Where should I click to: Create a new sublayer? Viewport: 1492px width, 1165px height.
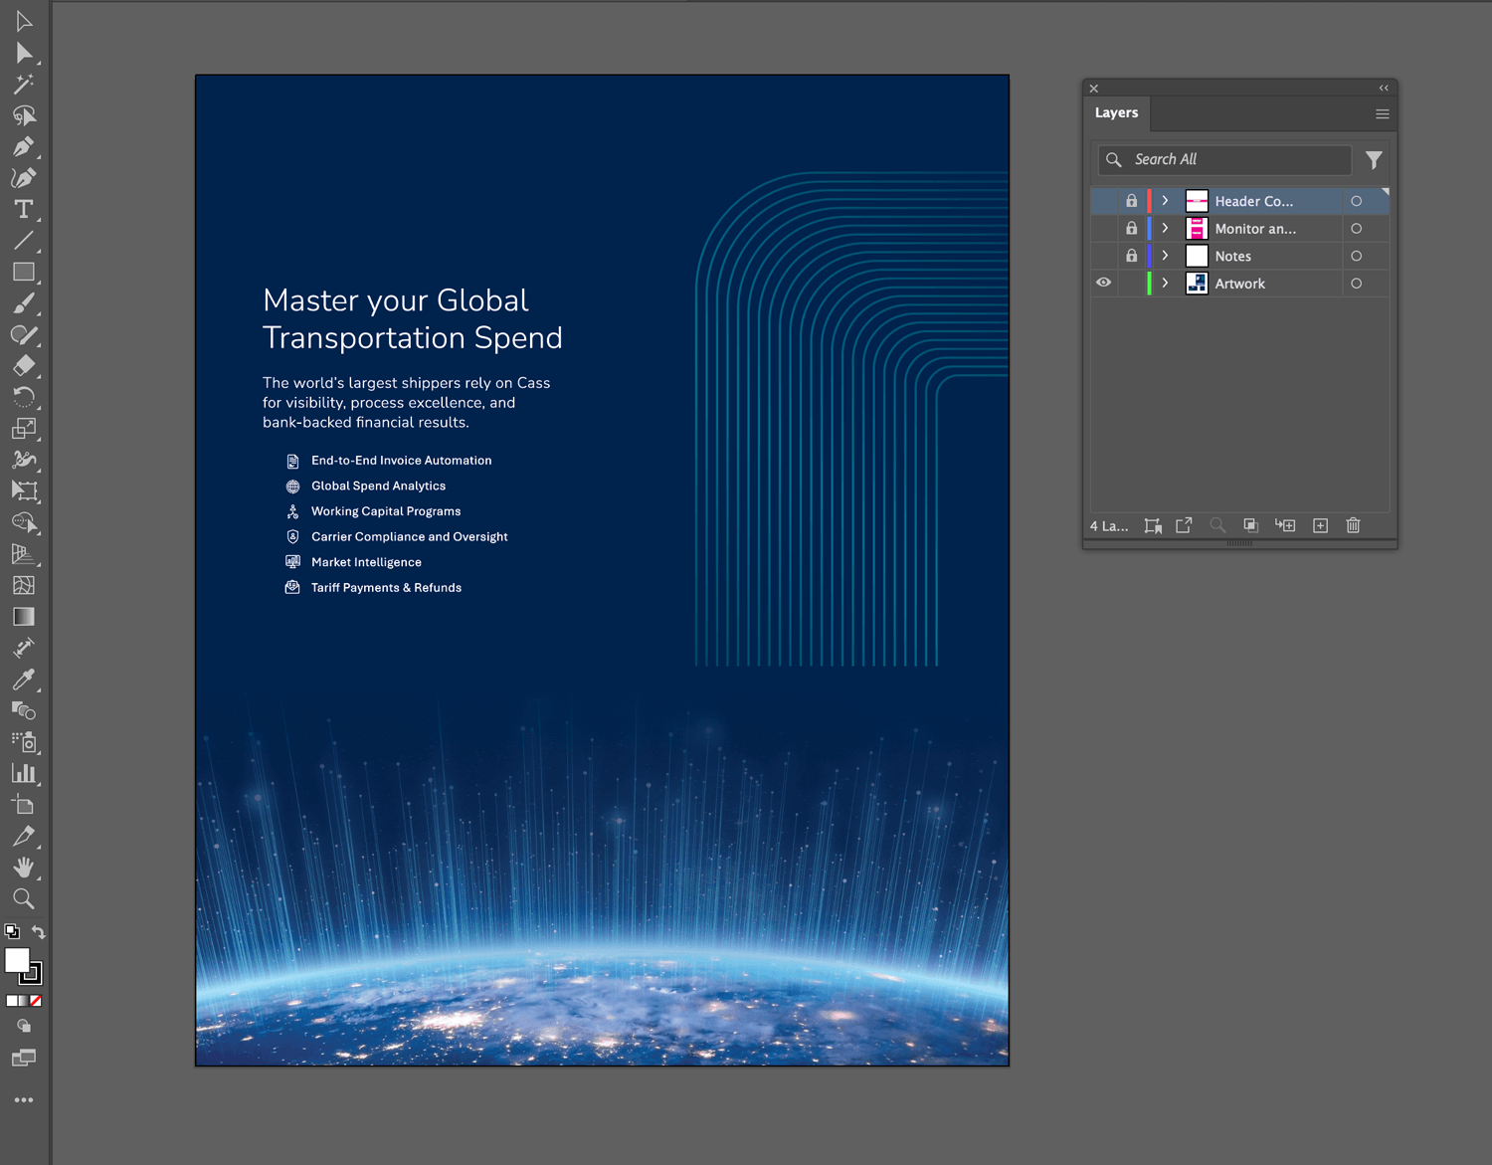(1285, 526)
